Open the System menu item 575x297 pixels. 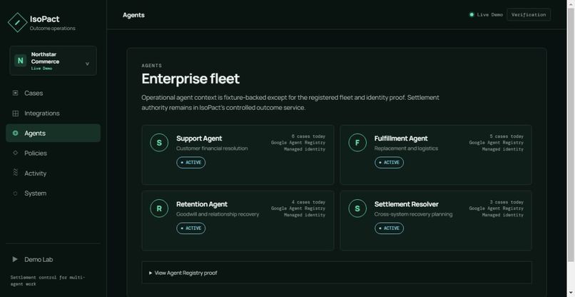pyautogui.click(x=54, y=193)
